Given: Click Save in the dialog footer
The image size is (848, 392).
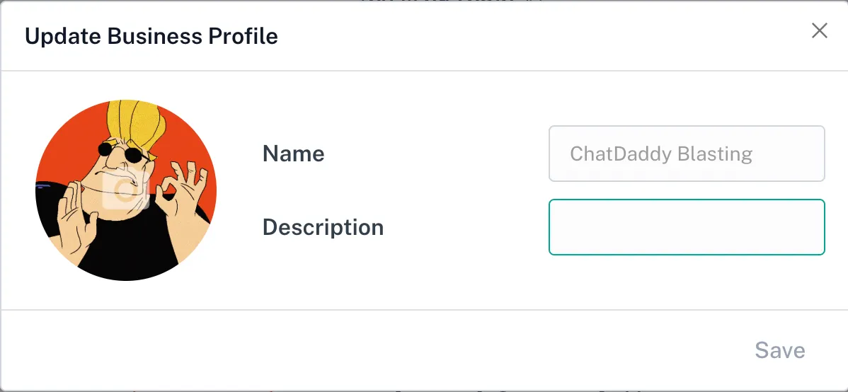Looking at the screenshot, I should (779, 350).
